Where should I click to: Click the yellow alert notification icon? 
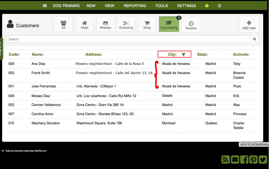[x=207, y=6]
